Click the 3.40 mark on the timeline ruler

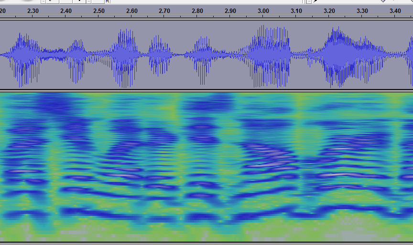pos(395,11)
